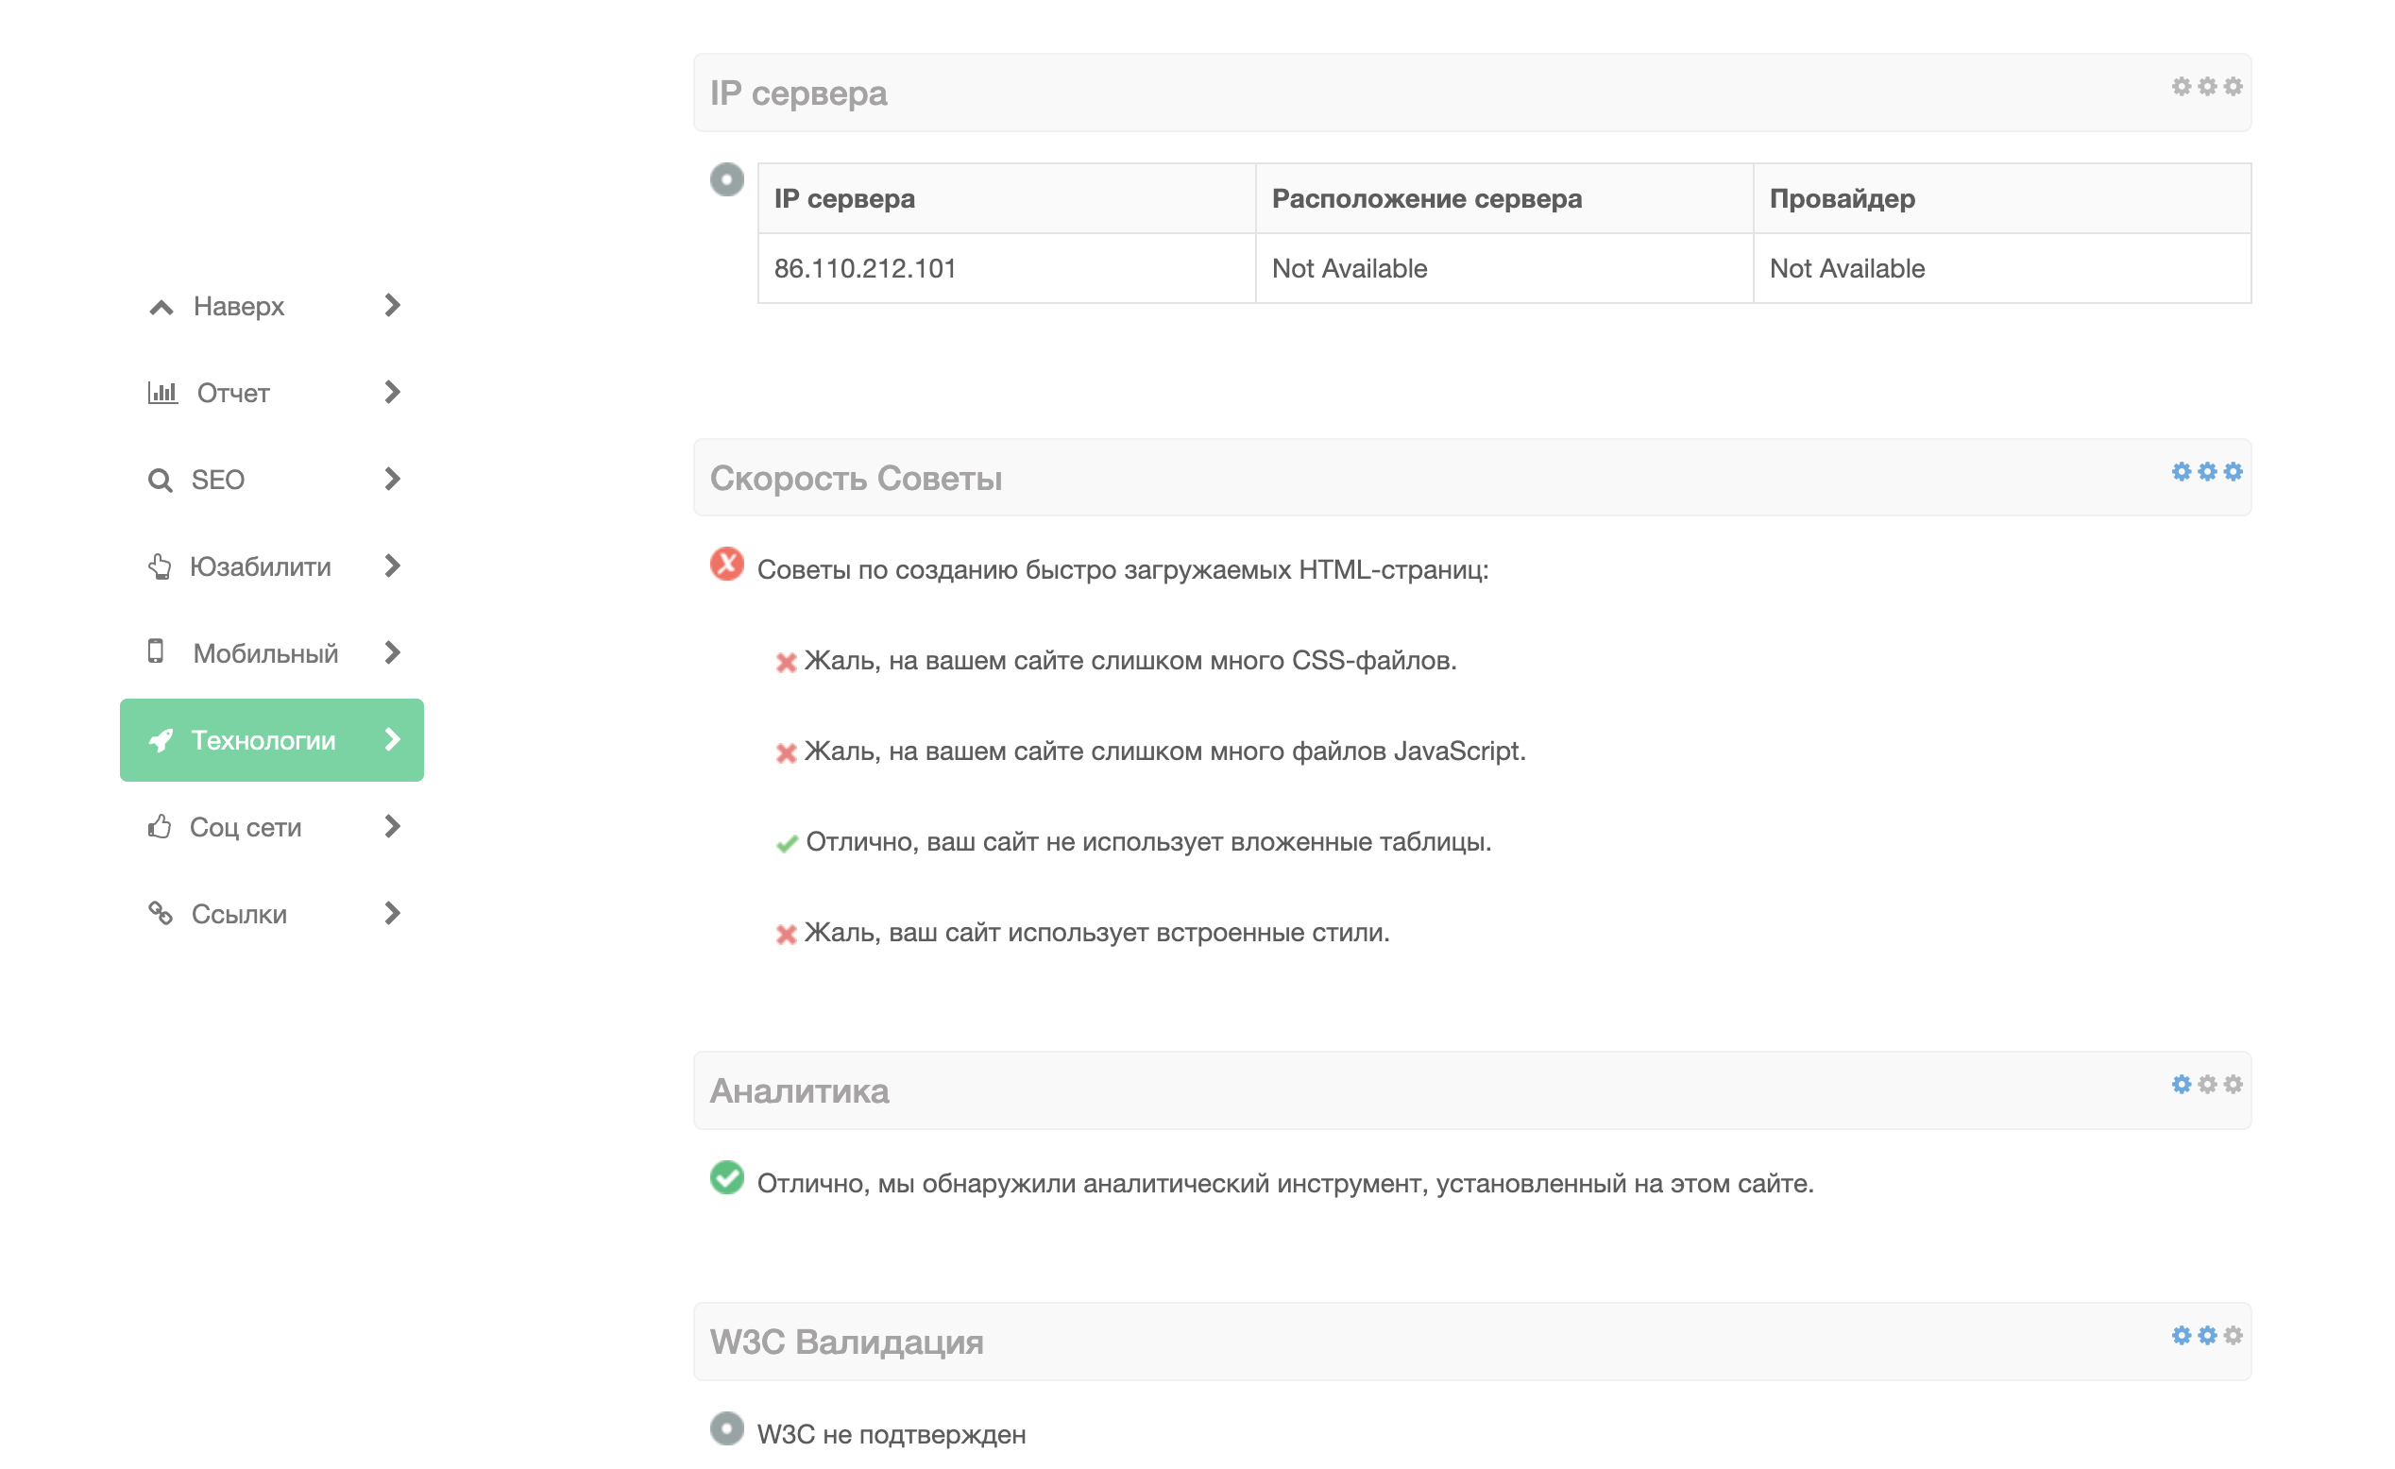Open the Отчет menu item

coord(233,393)
